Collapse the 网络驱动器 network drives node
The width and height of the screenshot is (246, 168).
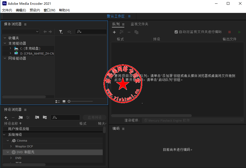[5, 58]
